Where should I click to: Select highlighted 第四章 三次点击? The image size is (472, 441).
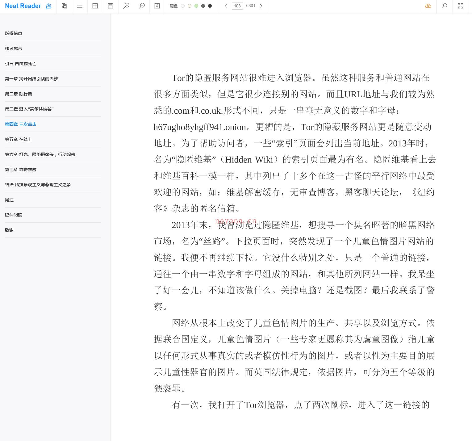21,124
